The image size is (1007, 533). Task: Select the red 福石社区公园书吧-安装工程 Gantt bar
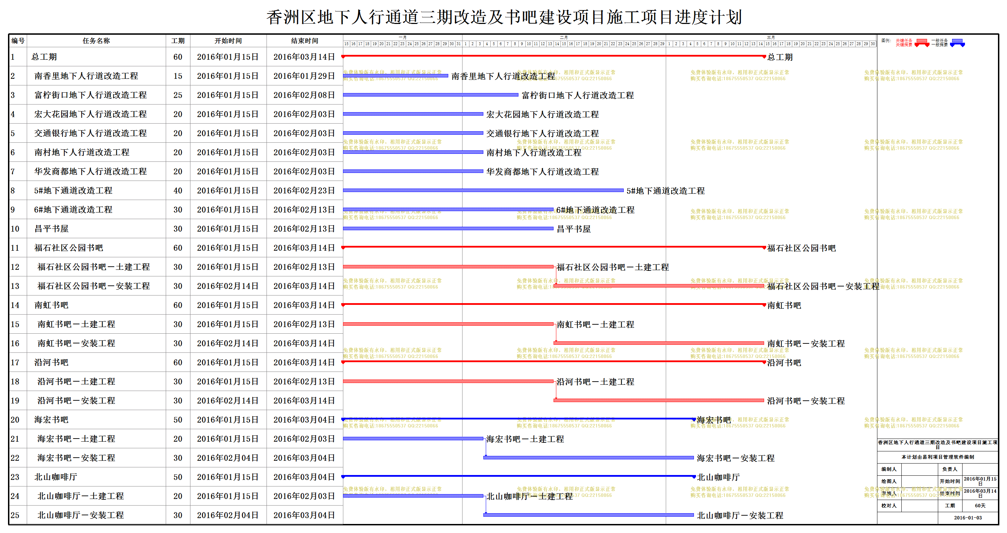pyautogui.click(x=659, y=286)
